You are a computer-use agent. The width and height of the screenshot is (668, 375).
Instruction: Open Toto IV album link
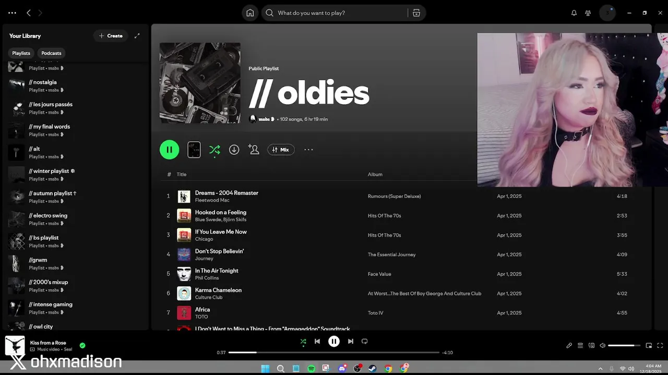[376, 313]
